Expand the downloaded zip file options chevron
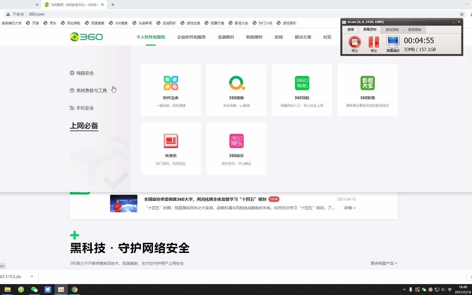The height and width of the screenshot is (295, 472). tap(32, 276)
